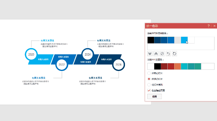The width and height of the screenshot is (217, 121).
Task: Click the undo curved-arrow icon button
Action: coord(168,54)
